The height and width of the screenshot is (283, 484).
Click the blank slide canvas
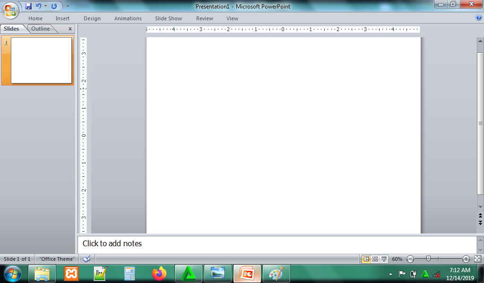point(284,135)
